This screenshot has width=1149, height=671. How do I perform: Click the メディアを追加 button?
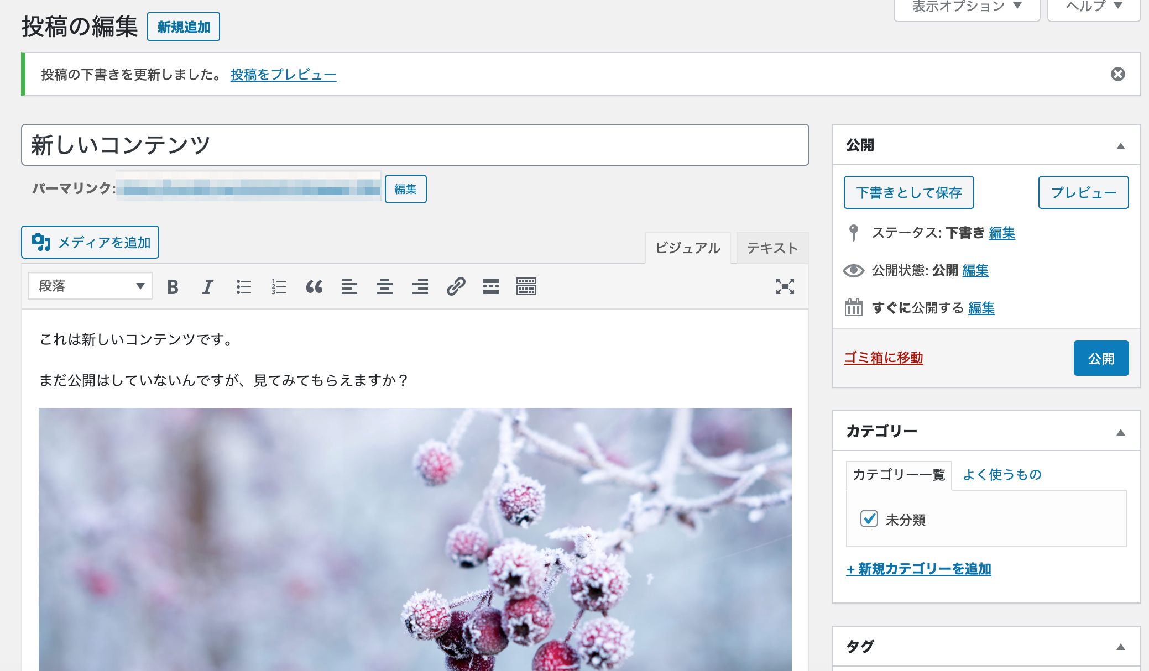[90, 242]
